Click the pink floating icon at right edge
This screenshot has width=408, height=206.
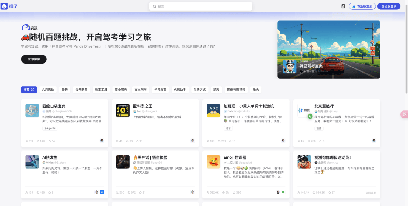pyautogui.click(x=405, y=114)
